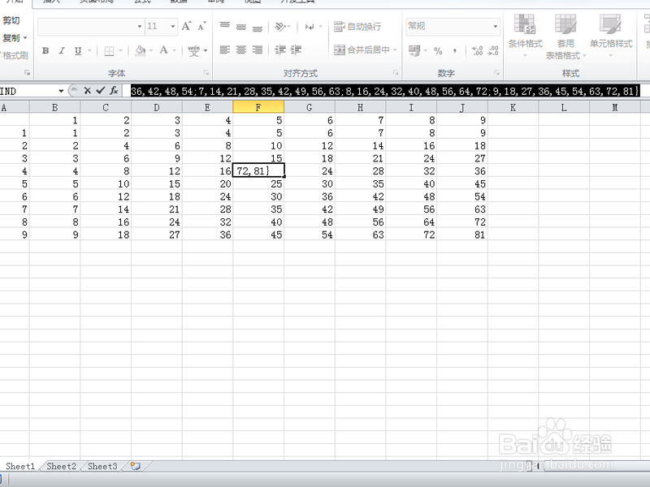
Task: Expand Name Box dropdown arrow
Action: point(61,91)
